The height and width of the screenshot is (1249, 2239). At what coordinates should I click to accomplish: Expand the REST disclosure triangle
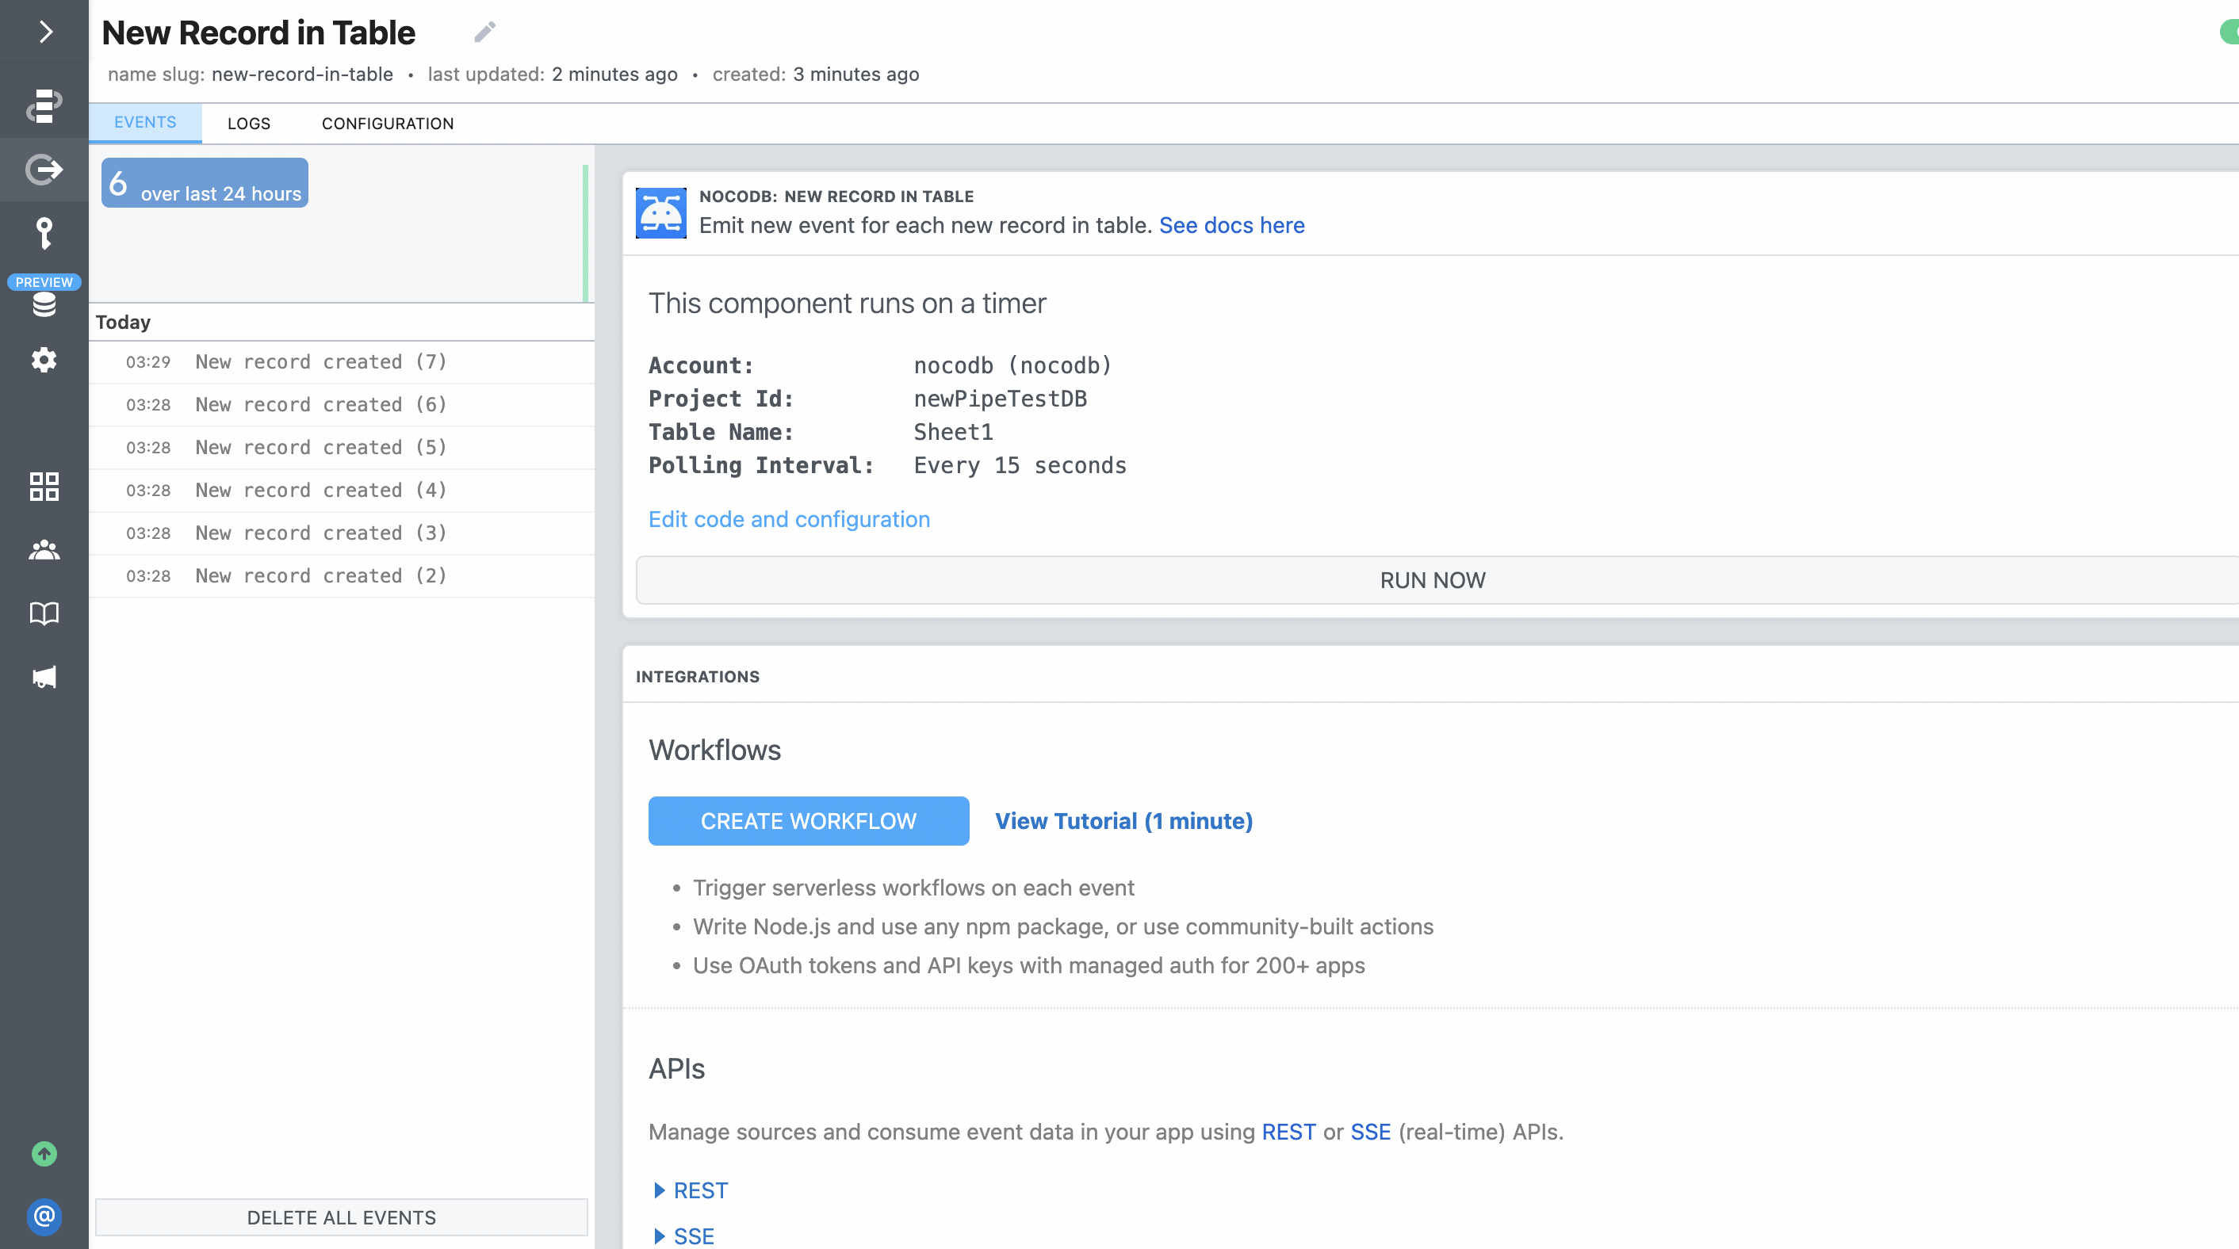[659, 1190]
